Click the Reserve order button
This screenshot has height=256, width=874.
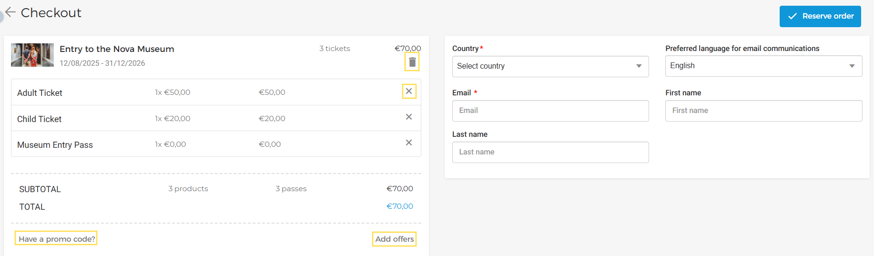pyautogui.click(x=820, y=16)
